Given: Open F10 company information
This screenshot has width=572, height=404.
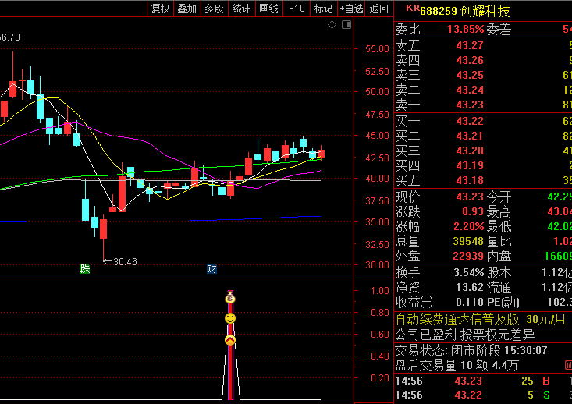Looking at the screenshot, I should click(297, 9).
